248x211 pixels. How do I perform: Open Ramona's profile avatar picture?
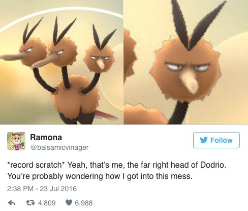coord(16,141)
